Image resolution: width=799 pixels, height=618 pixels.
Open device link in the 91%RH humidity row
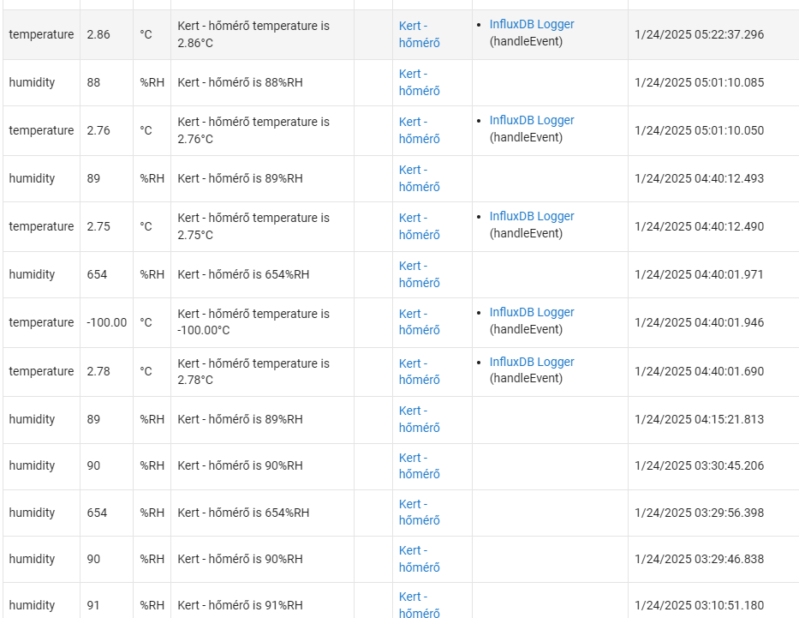[x=419, y=605]
